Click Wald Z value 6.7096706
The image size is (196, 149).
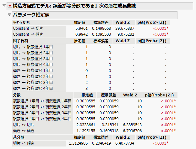(132, 131)
